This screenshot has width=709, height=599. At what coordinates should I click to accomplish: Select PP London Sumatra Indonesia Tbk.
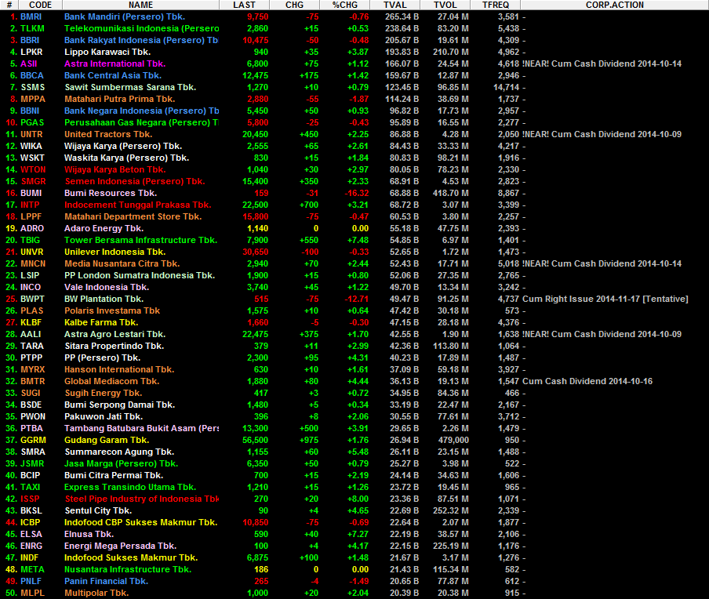tap(140, 275)
